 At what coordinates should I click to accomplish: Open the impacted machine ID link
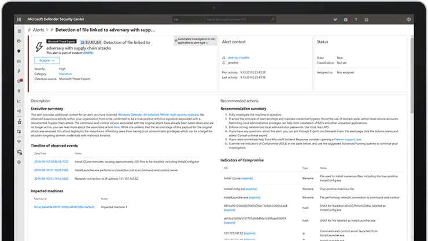click(x=64, y=207)
